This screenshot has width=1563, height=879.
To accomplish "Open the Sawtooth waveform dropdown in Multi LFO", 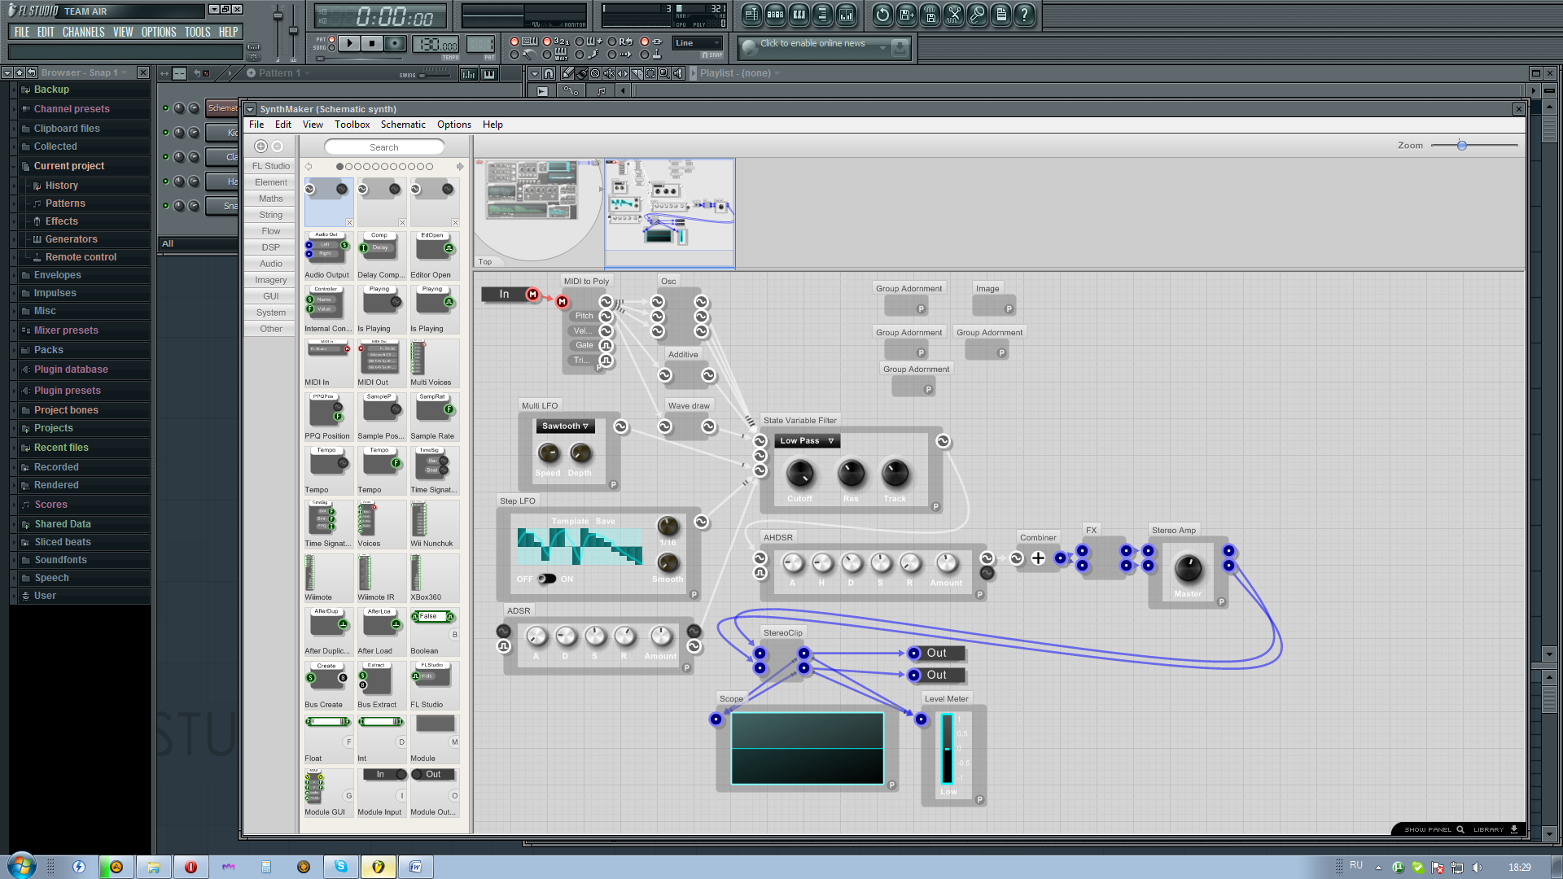I will [565, 426].
